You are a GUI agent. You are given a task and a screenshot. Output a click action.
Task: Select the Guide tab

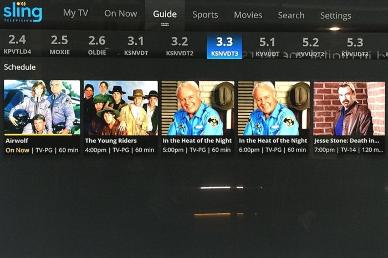[165, 14]
